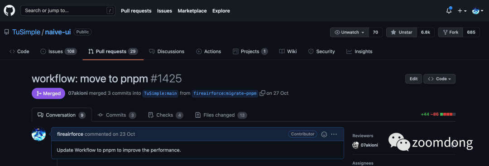The image size is (489, 166).
Task: Open the 07akioni merger profile link
Action: [78, 93]
